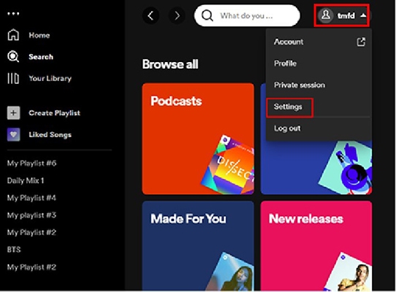Click the user avatar icon
This screenshot has width=396, height=292.
326,15
